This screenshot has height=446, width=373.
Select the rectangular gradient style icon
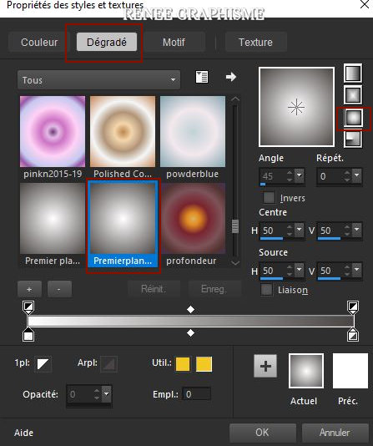353,94
